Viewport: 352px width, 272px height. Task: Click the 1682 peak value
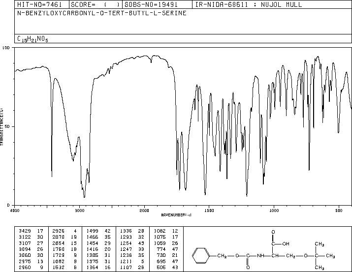click(x=59, y=261)
